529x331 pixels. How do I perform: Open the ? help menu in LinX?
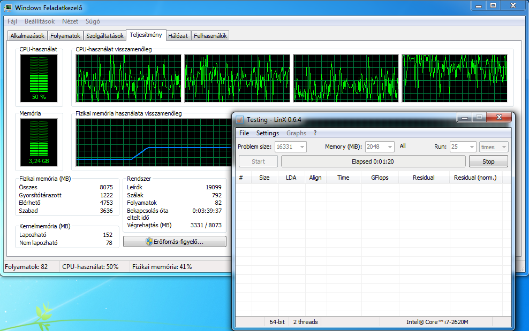(x=315, y=133)
